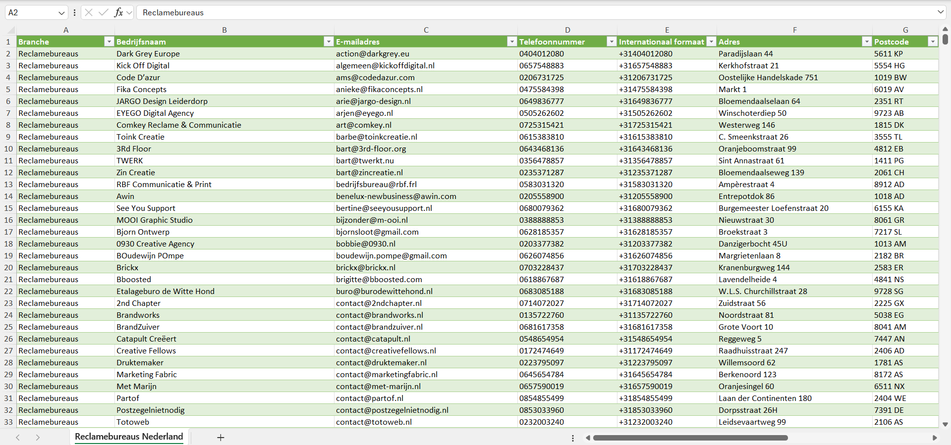Open the Branche column filter dropdown

[109, 42]
